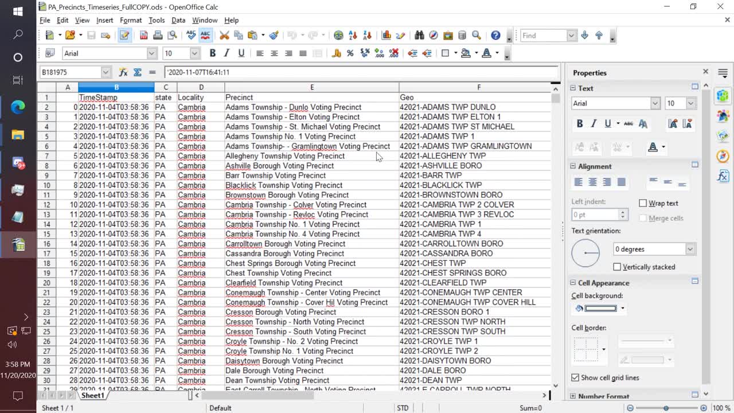Open the Tools menu
The image size is (734, 413).
[157, 20]
